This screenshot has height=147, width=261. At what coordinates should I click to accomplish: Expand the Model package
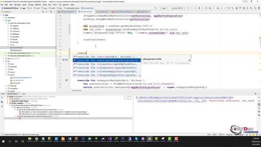pos(8,39)
